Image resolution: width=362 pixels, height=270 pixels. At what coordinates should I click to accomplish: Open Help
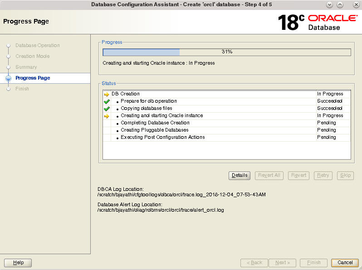(x=18, y=263)
